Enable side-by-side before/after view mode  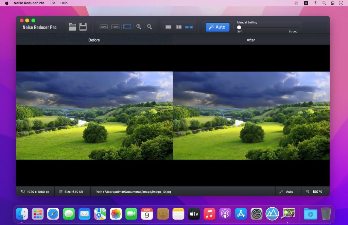[x=189, y=27]
